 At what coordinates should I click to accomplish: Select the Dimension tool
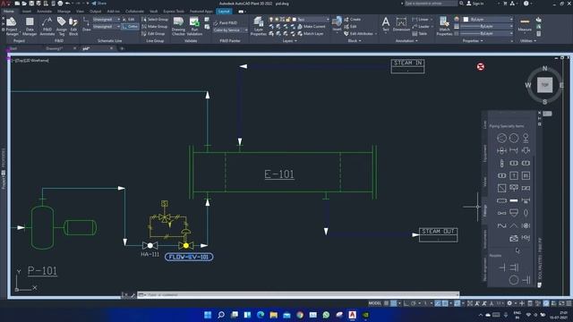click(x=401, y=24)
